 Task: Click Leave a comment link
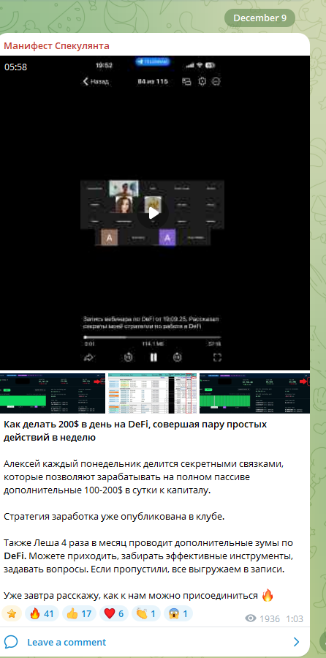[67, 642]
